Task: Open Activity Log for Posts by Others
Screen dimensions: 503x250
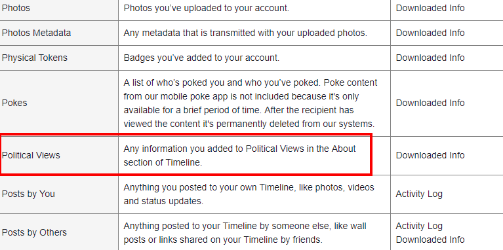Action: coord(419,226)
